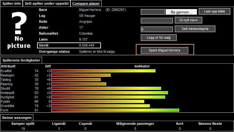Image resolution: width=234 pixels, height=132 pixels.
Task: Select the Spillerens ferdigheter section tab
Action: coord(21,60)
